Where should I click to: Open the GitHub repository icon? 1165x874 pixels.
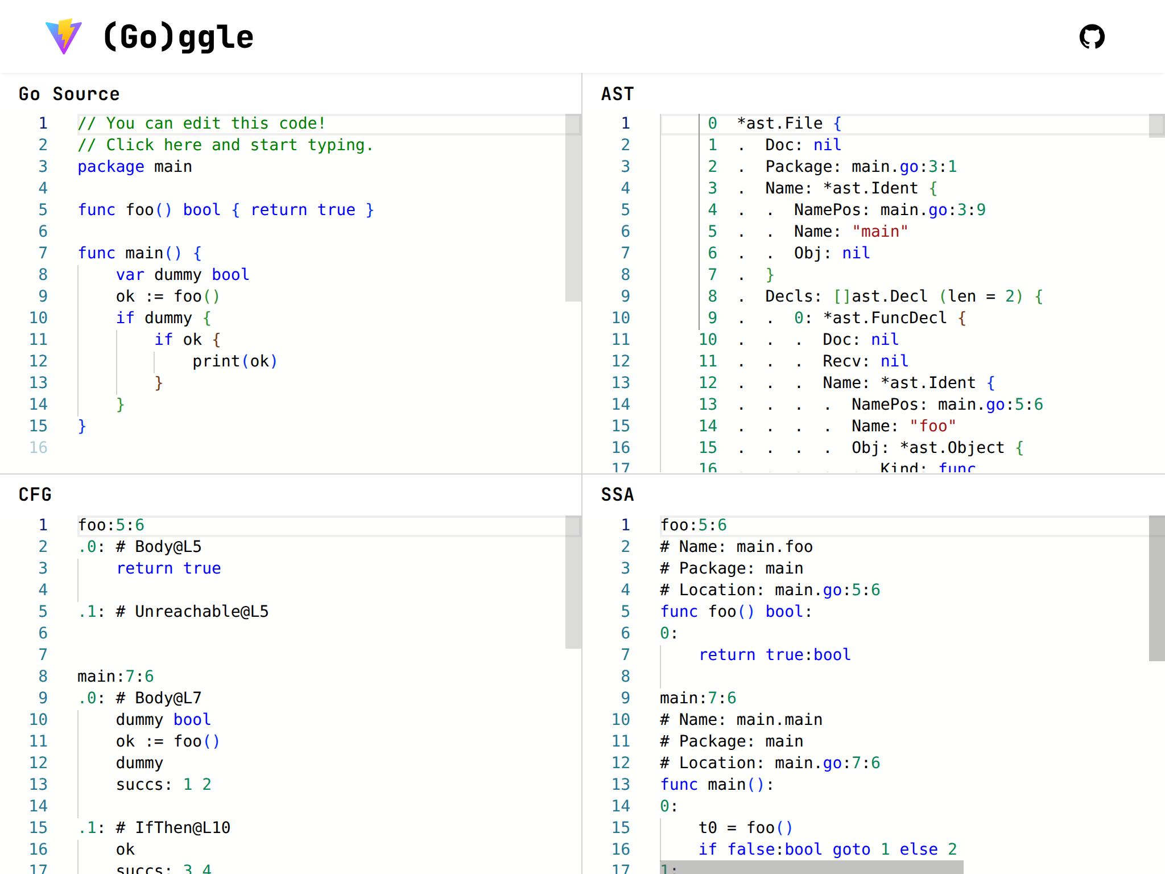(x=1092, y=37)
